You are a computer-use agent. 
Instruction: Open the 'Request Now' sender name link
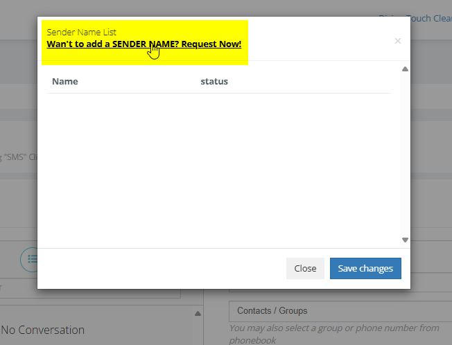click(144, 44)
